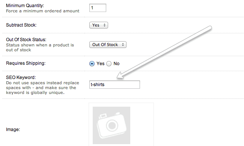
Task: Open the Subtract Stock dropdown
Action: tap(99, 25)
